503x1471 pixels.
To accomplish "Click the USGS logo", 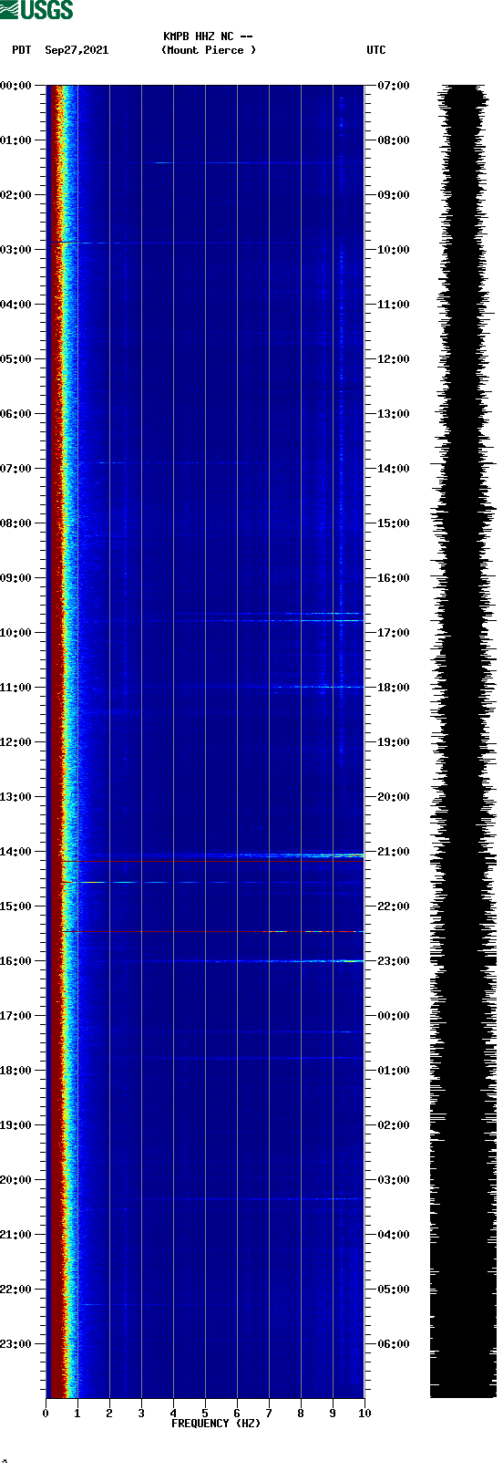I will tap(36, 10).
